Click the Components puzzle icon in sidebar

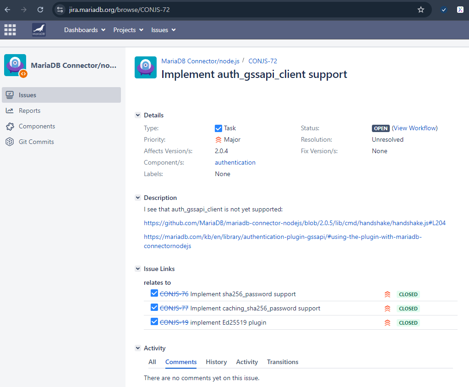(x=10, y=126)
